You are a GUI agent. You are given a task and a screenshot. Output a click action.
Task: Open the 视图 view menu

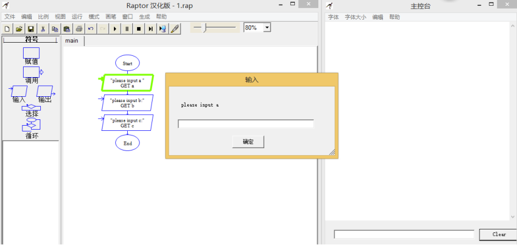[x=60, y=17]
